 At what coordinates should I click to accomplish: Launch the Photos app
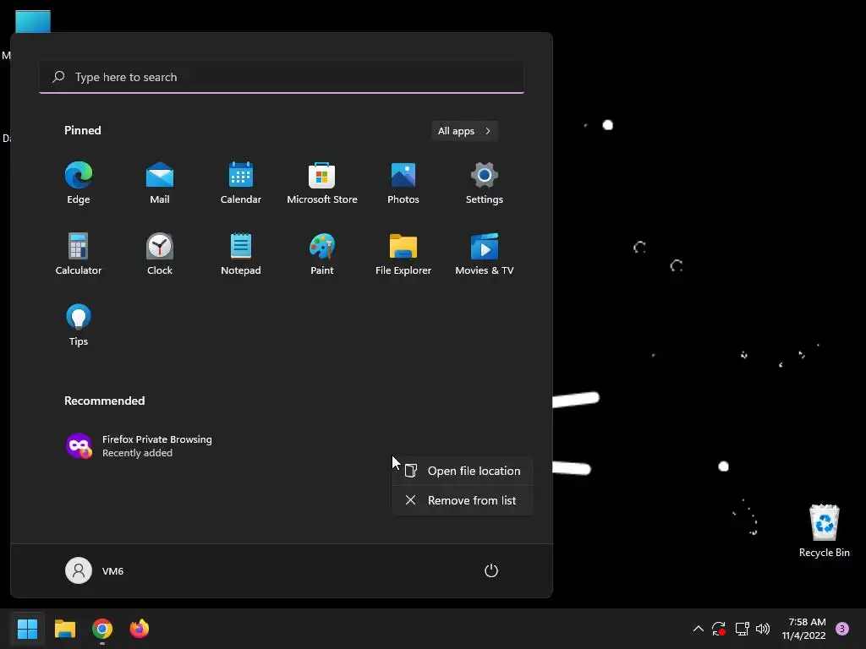[x=403, y=183]
